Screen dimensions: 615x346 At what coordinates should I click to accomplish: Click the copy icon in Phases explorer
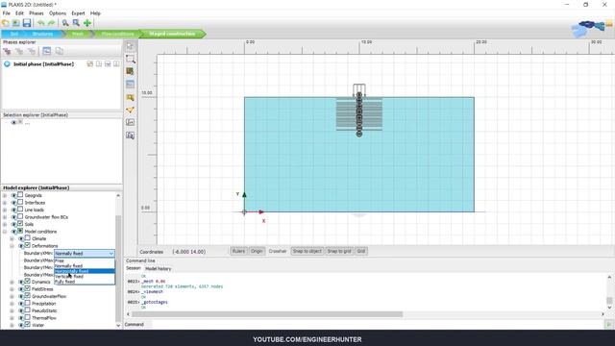point(60,51)
